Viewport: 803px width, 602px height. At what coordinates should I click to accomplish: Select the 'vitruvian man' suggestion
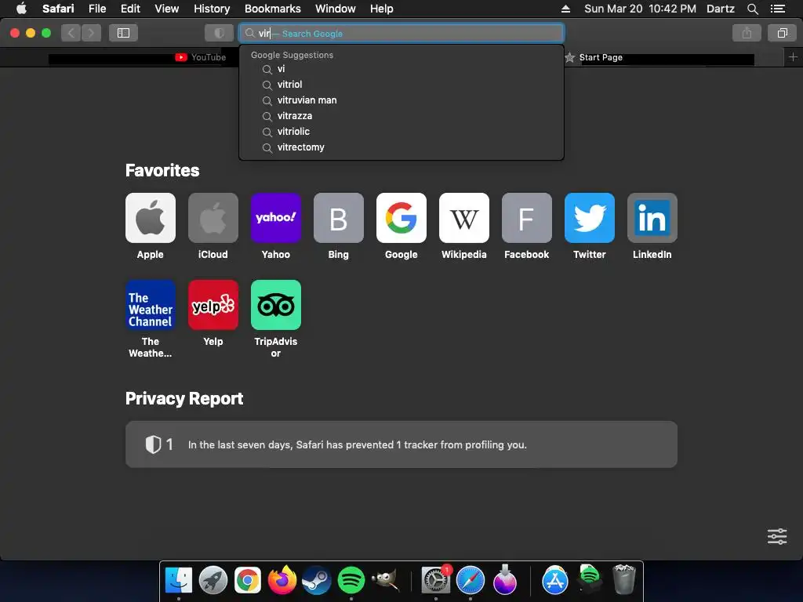point(401,100)
